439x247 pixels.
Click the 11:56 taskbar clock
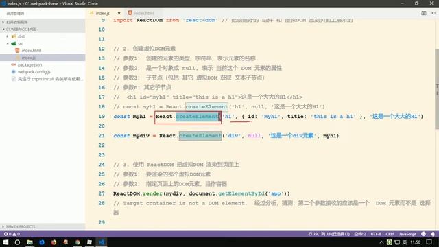click(416, 242)
